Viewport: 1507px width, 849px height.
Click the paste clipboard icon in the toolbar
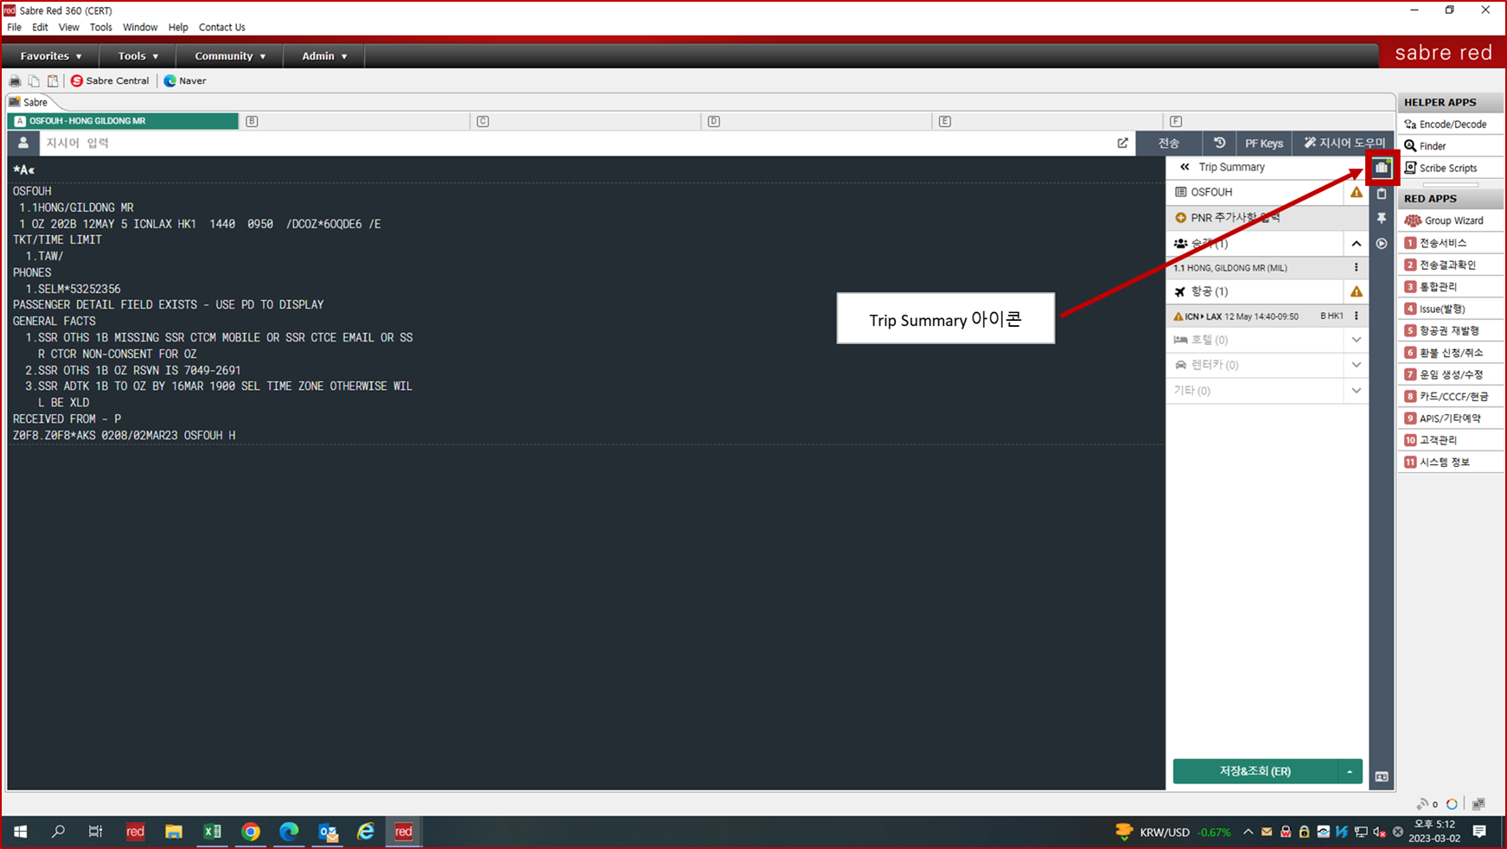(53, 81)
